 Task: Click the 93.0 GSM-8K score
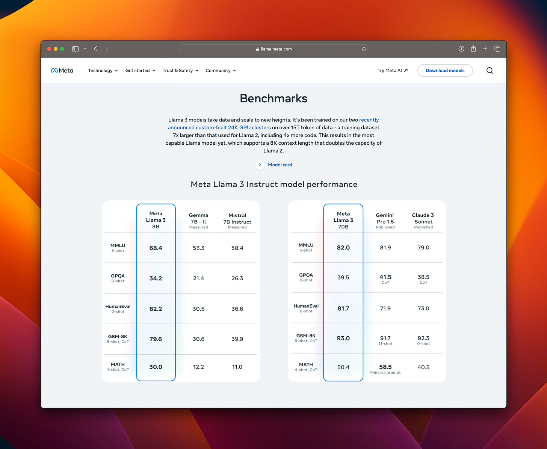(343, 338)
